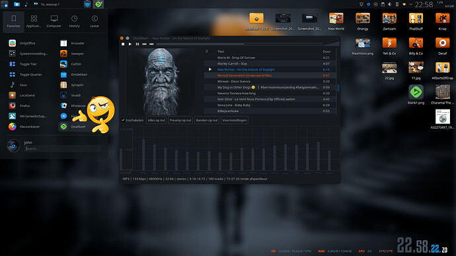
Task: Click the Alles op nul button
Action: [x=156, y=120]
